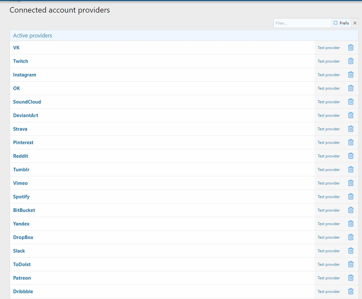This screenshot has height=299, width=362.
Task: Remove the Spotify provider with trash icon
Action: tap(351, 197)
